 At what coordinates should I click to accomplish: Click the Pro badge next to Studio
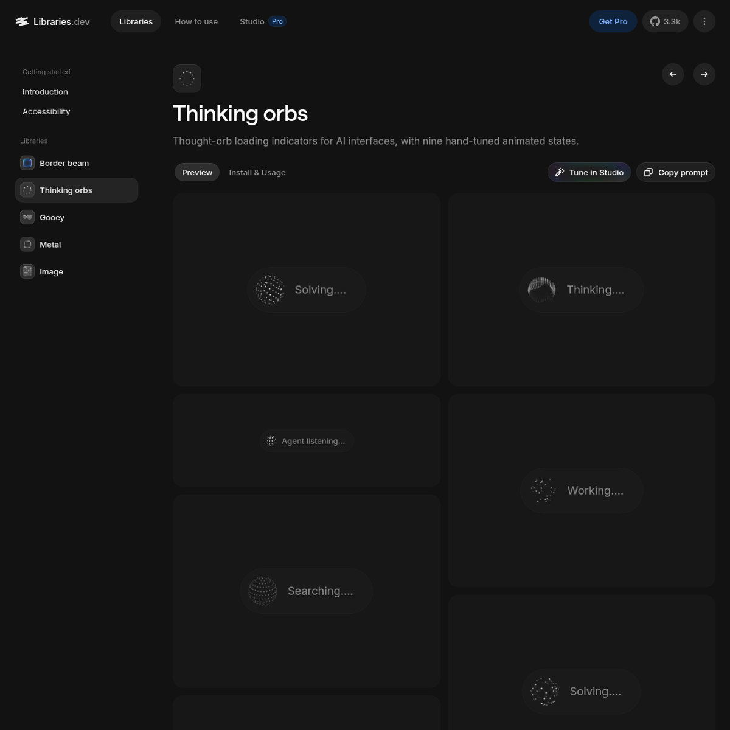[x=277, y=21]
